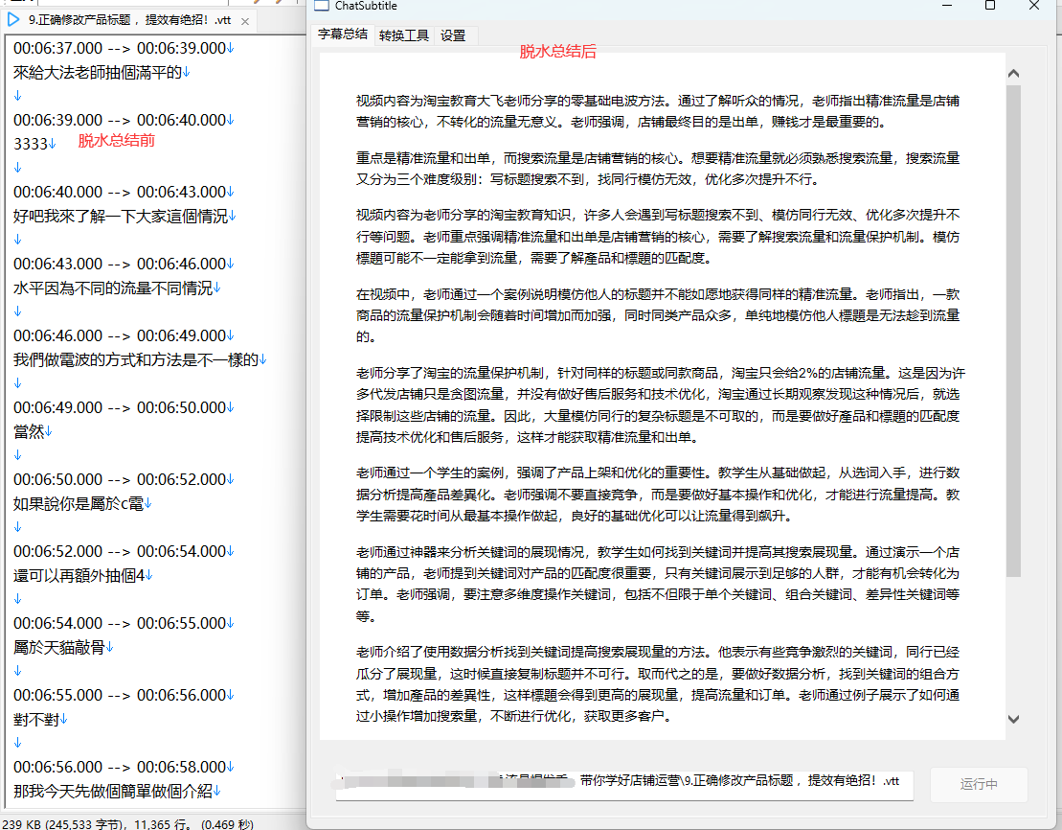Click timestamp 00:06:55.000 --> 00:06:56.000
Viewport: 1062px width, 830px height.
(x=119, y=695)
